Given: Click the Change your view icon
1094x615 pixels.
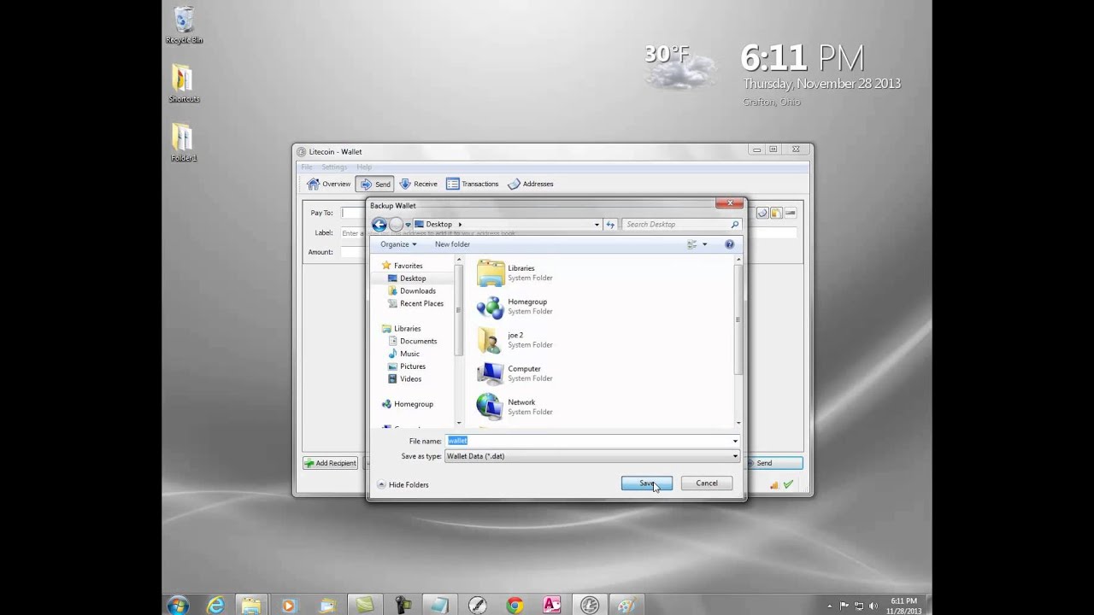Looking at the screenshot, I should (x=691, y=244).
